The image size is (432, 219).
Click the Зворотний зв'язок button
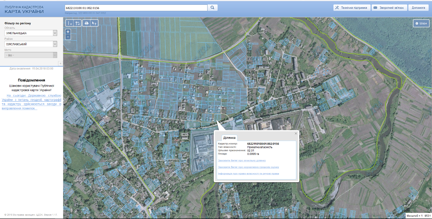pos(389,8)
